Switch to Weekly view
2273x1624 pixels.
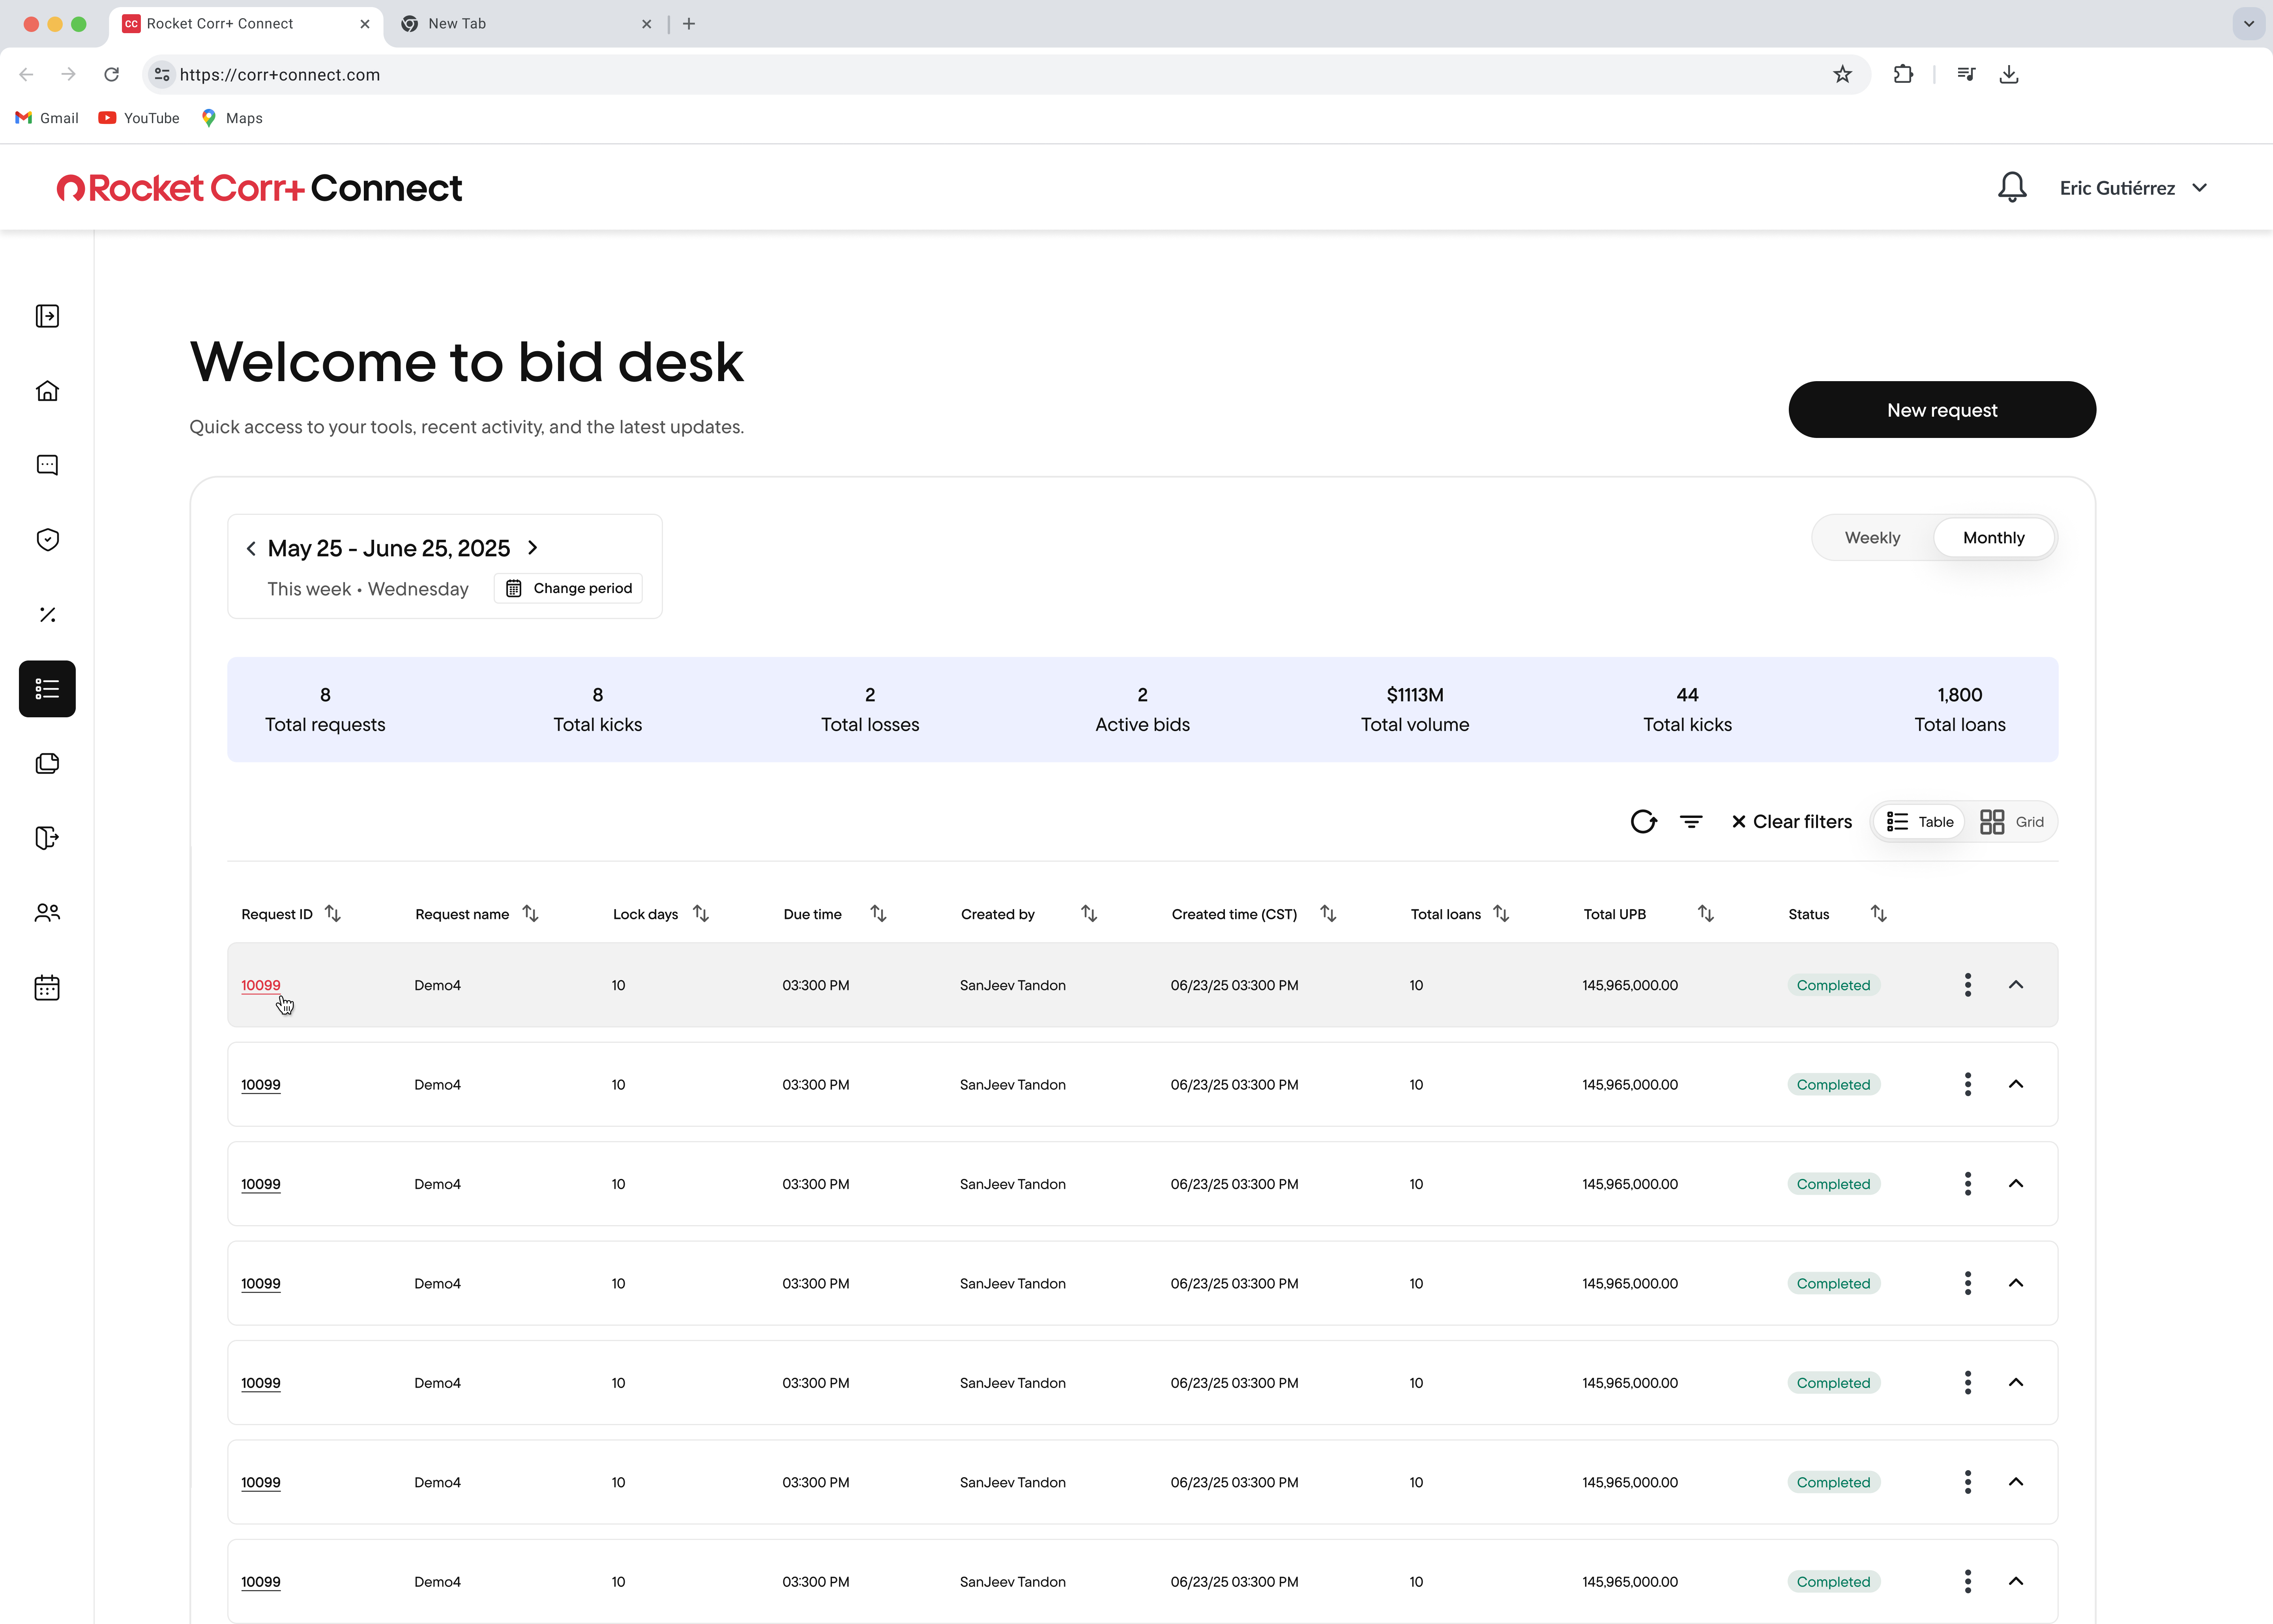pos(1872,538)
